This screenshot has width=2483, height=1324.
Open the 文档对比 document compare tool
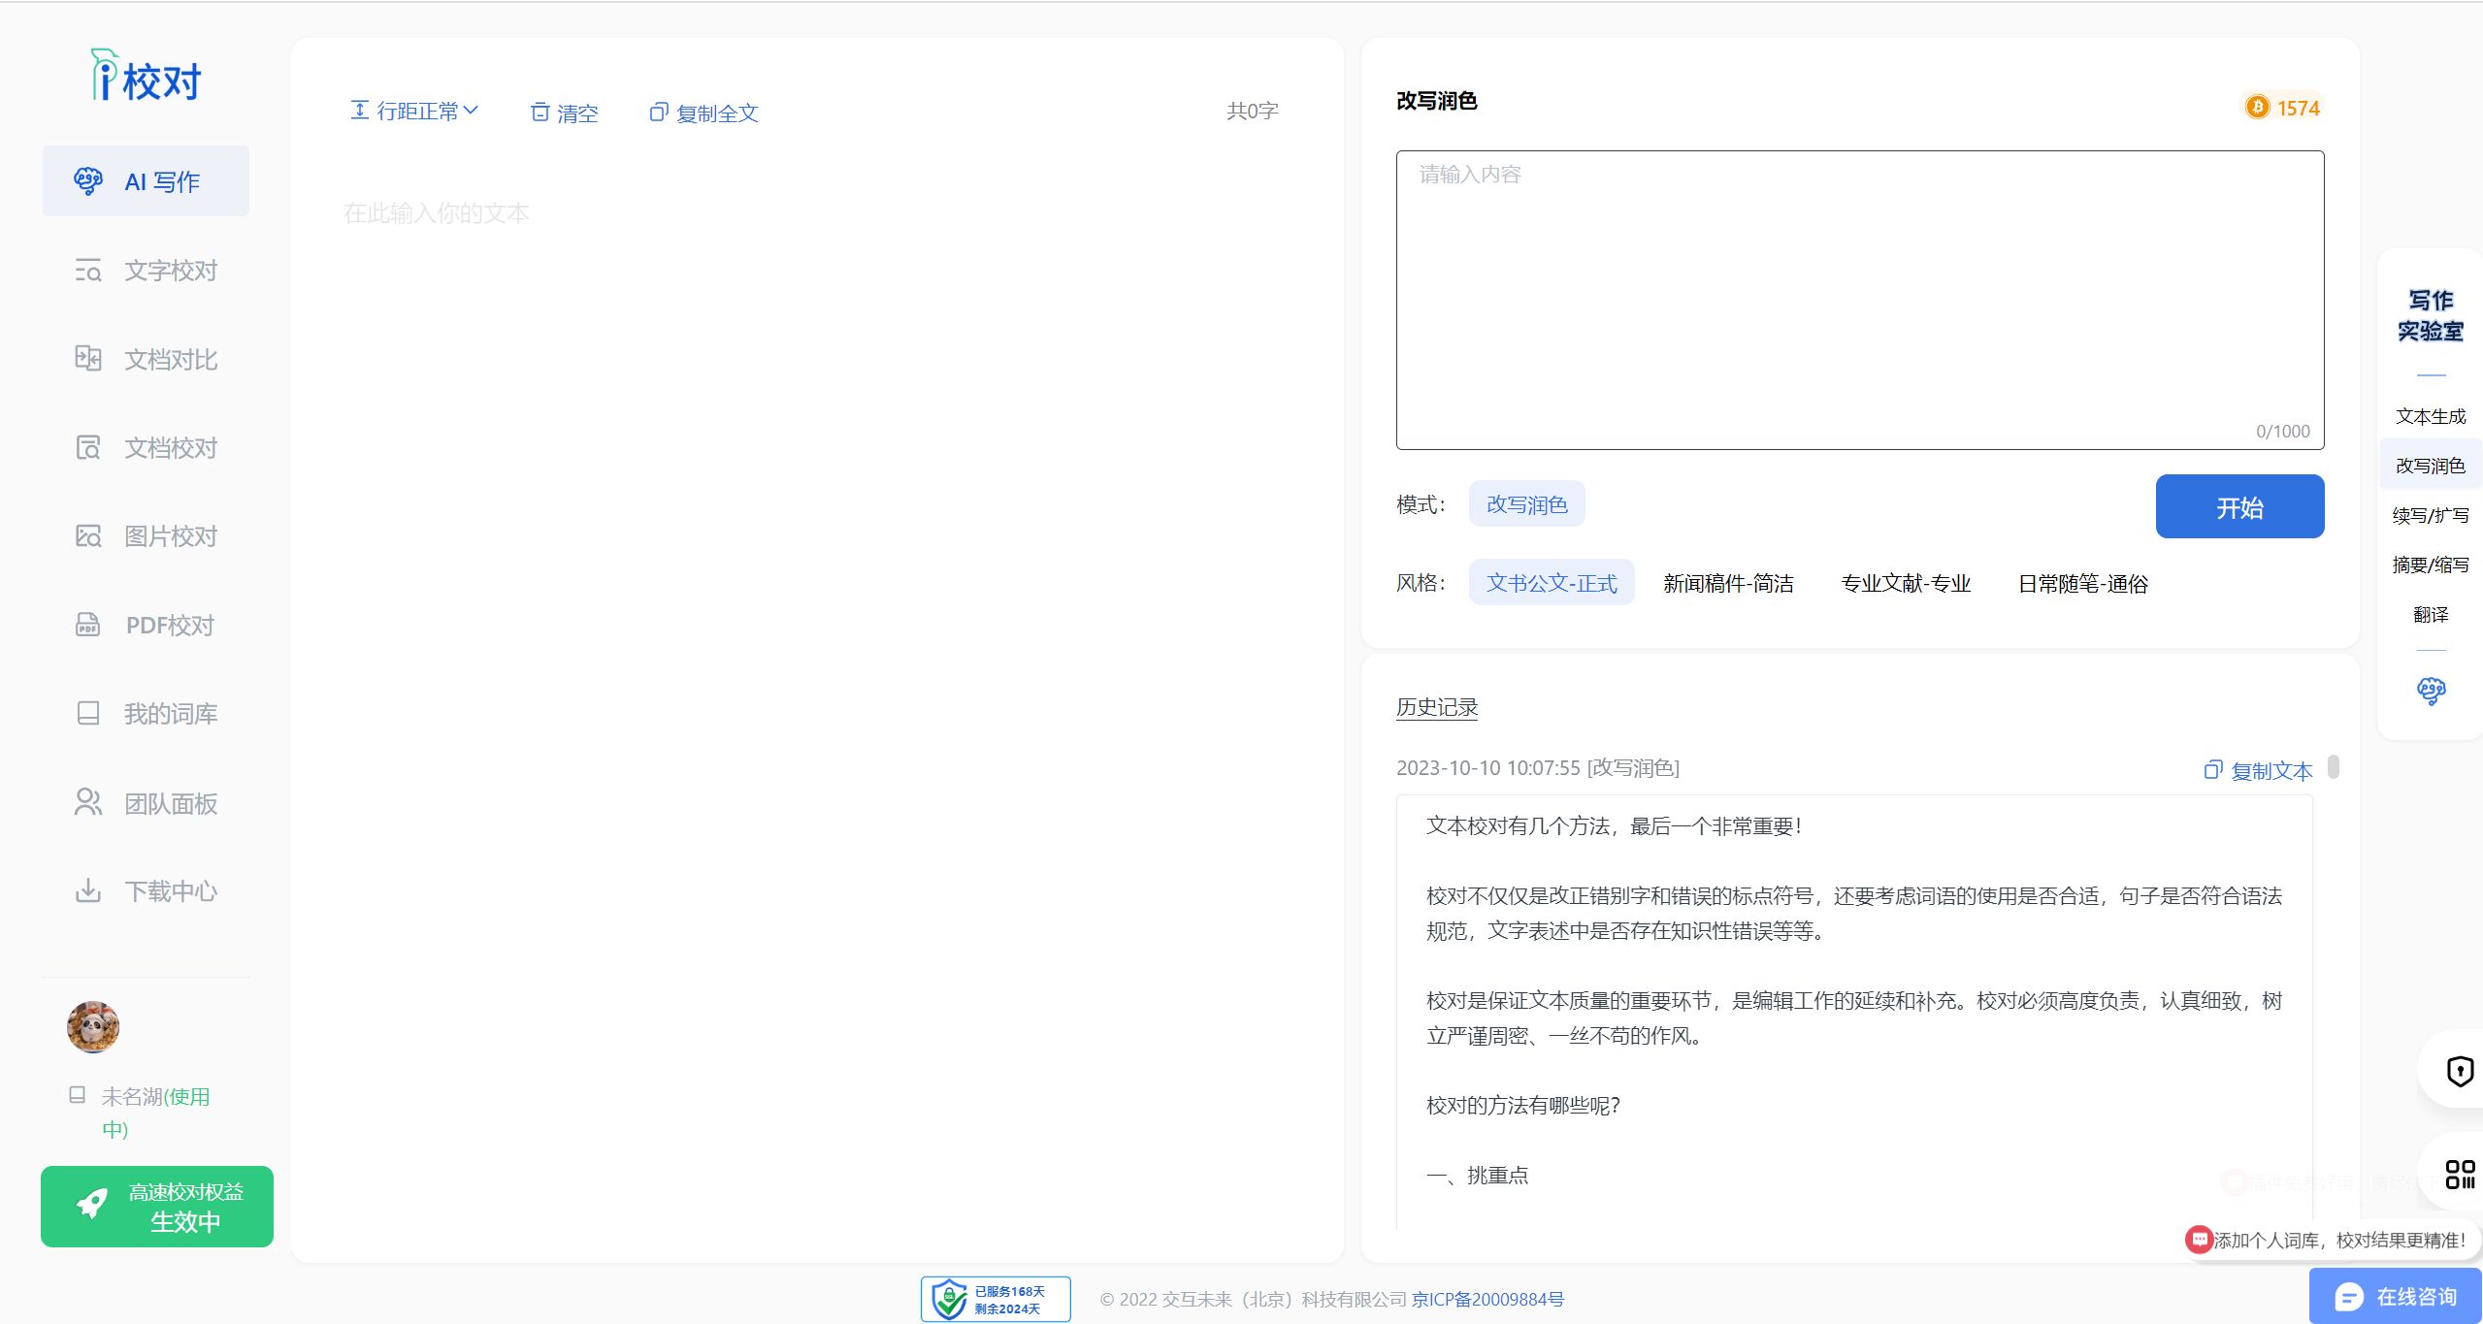click(x=146, y=359)
